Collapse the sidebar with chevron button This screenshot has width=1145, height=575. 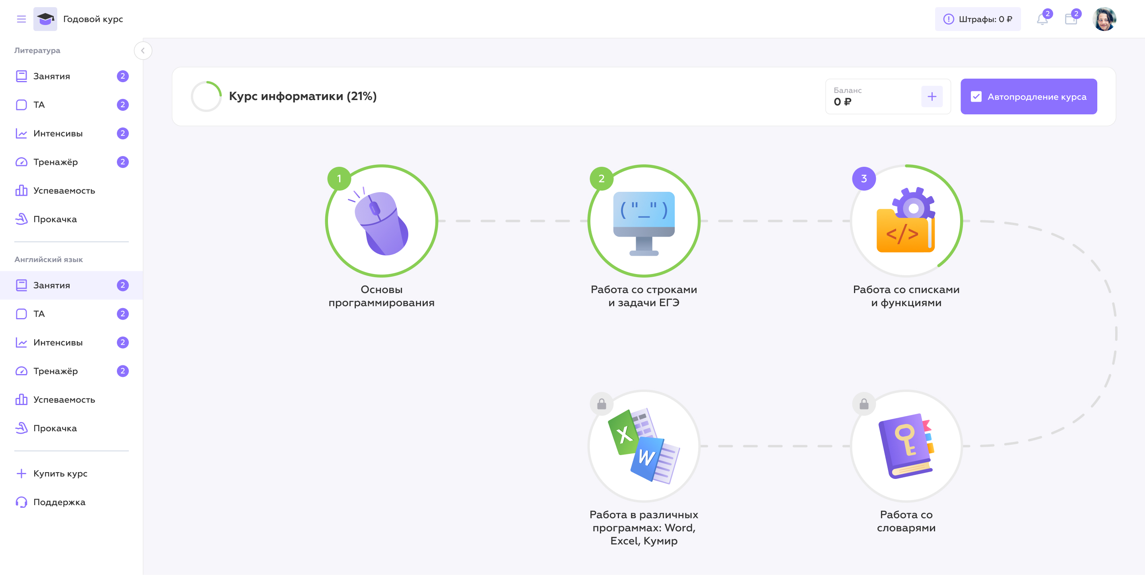tap(143, 50)
